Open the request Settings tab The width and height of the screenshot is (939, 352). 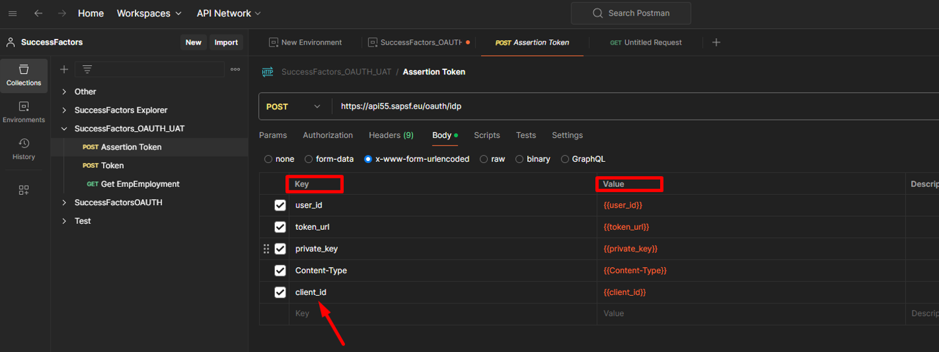point(567,135)
